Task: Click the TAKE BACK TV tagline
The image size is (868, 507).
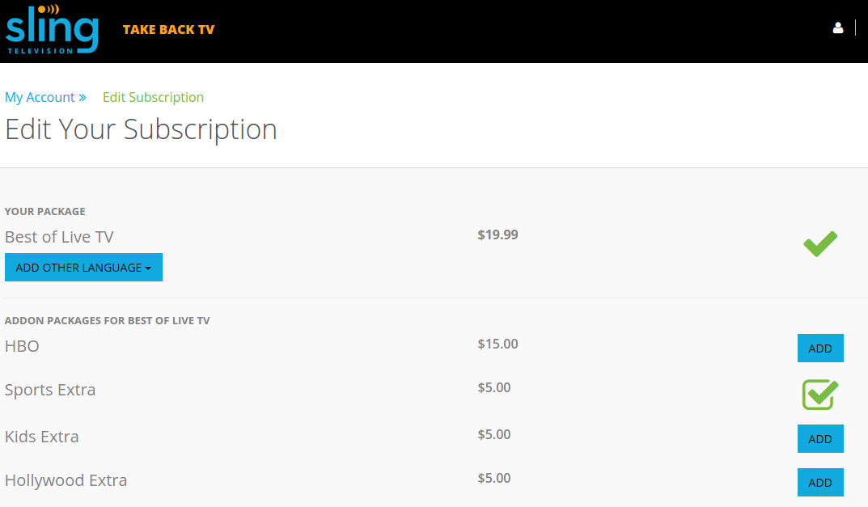Action: click(168, 28)
